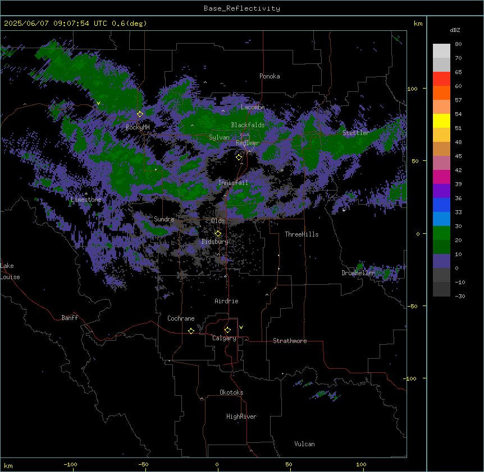Screen dimensions: 484x472
Task: Click the Lacombe city label
Action: click(x=253, y=107)
